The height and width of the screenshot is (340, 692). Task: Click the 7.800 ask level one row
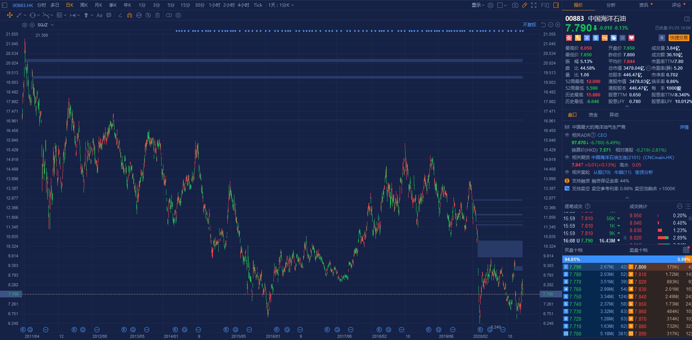(660, 267)
